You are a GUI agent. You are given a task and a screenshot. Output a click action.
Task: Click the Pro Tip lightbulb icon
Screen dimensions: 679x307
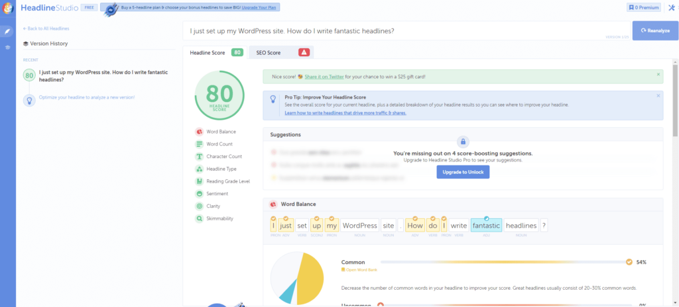click(x=273, y=99)
